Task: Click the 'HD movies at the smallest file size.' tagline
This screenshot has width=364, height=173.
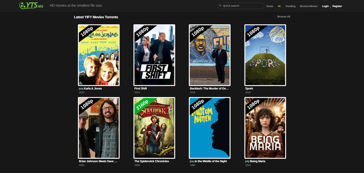Action: (x=76, y=5)
